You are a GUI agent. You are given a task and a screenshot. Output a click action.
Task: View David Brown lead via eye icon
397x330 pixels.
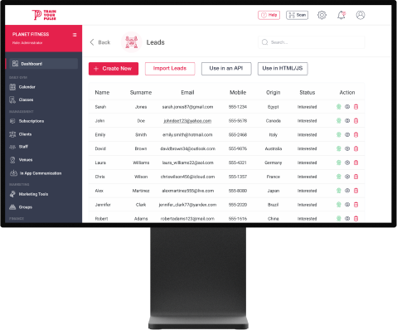[347, 148]
